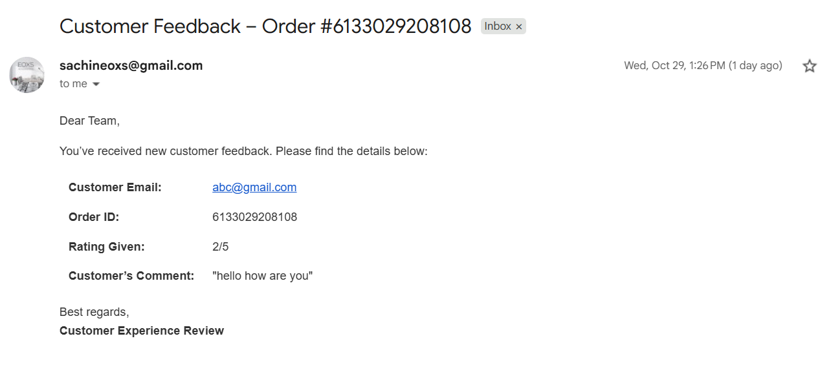Screen dimensions: 822x365
Task: Open the sender's profile picture
Action: point(27,74)
